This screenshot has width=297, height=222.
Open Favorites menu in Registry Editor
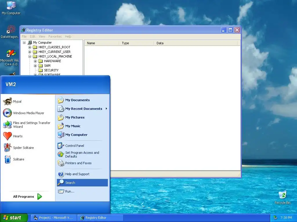click(55, 36)
